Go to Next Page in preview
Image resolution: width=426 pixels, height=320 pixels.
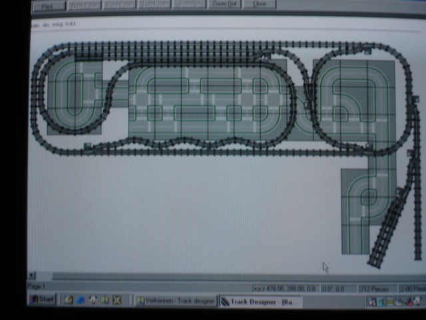click(85, 5)
